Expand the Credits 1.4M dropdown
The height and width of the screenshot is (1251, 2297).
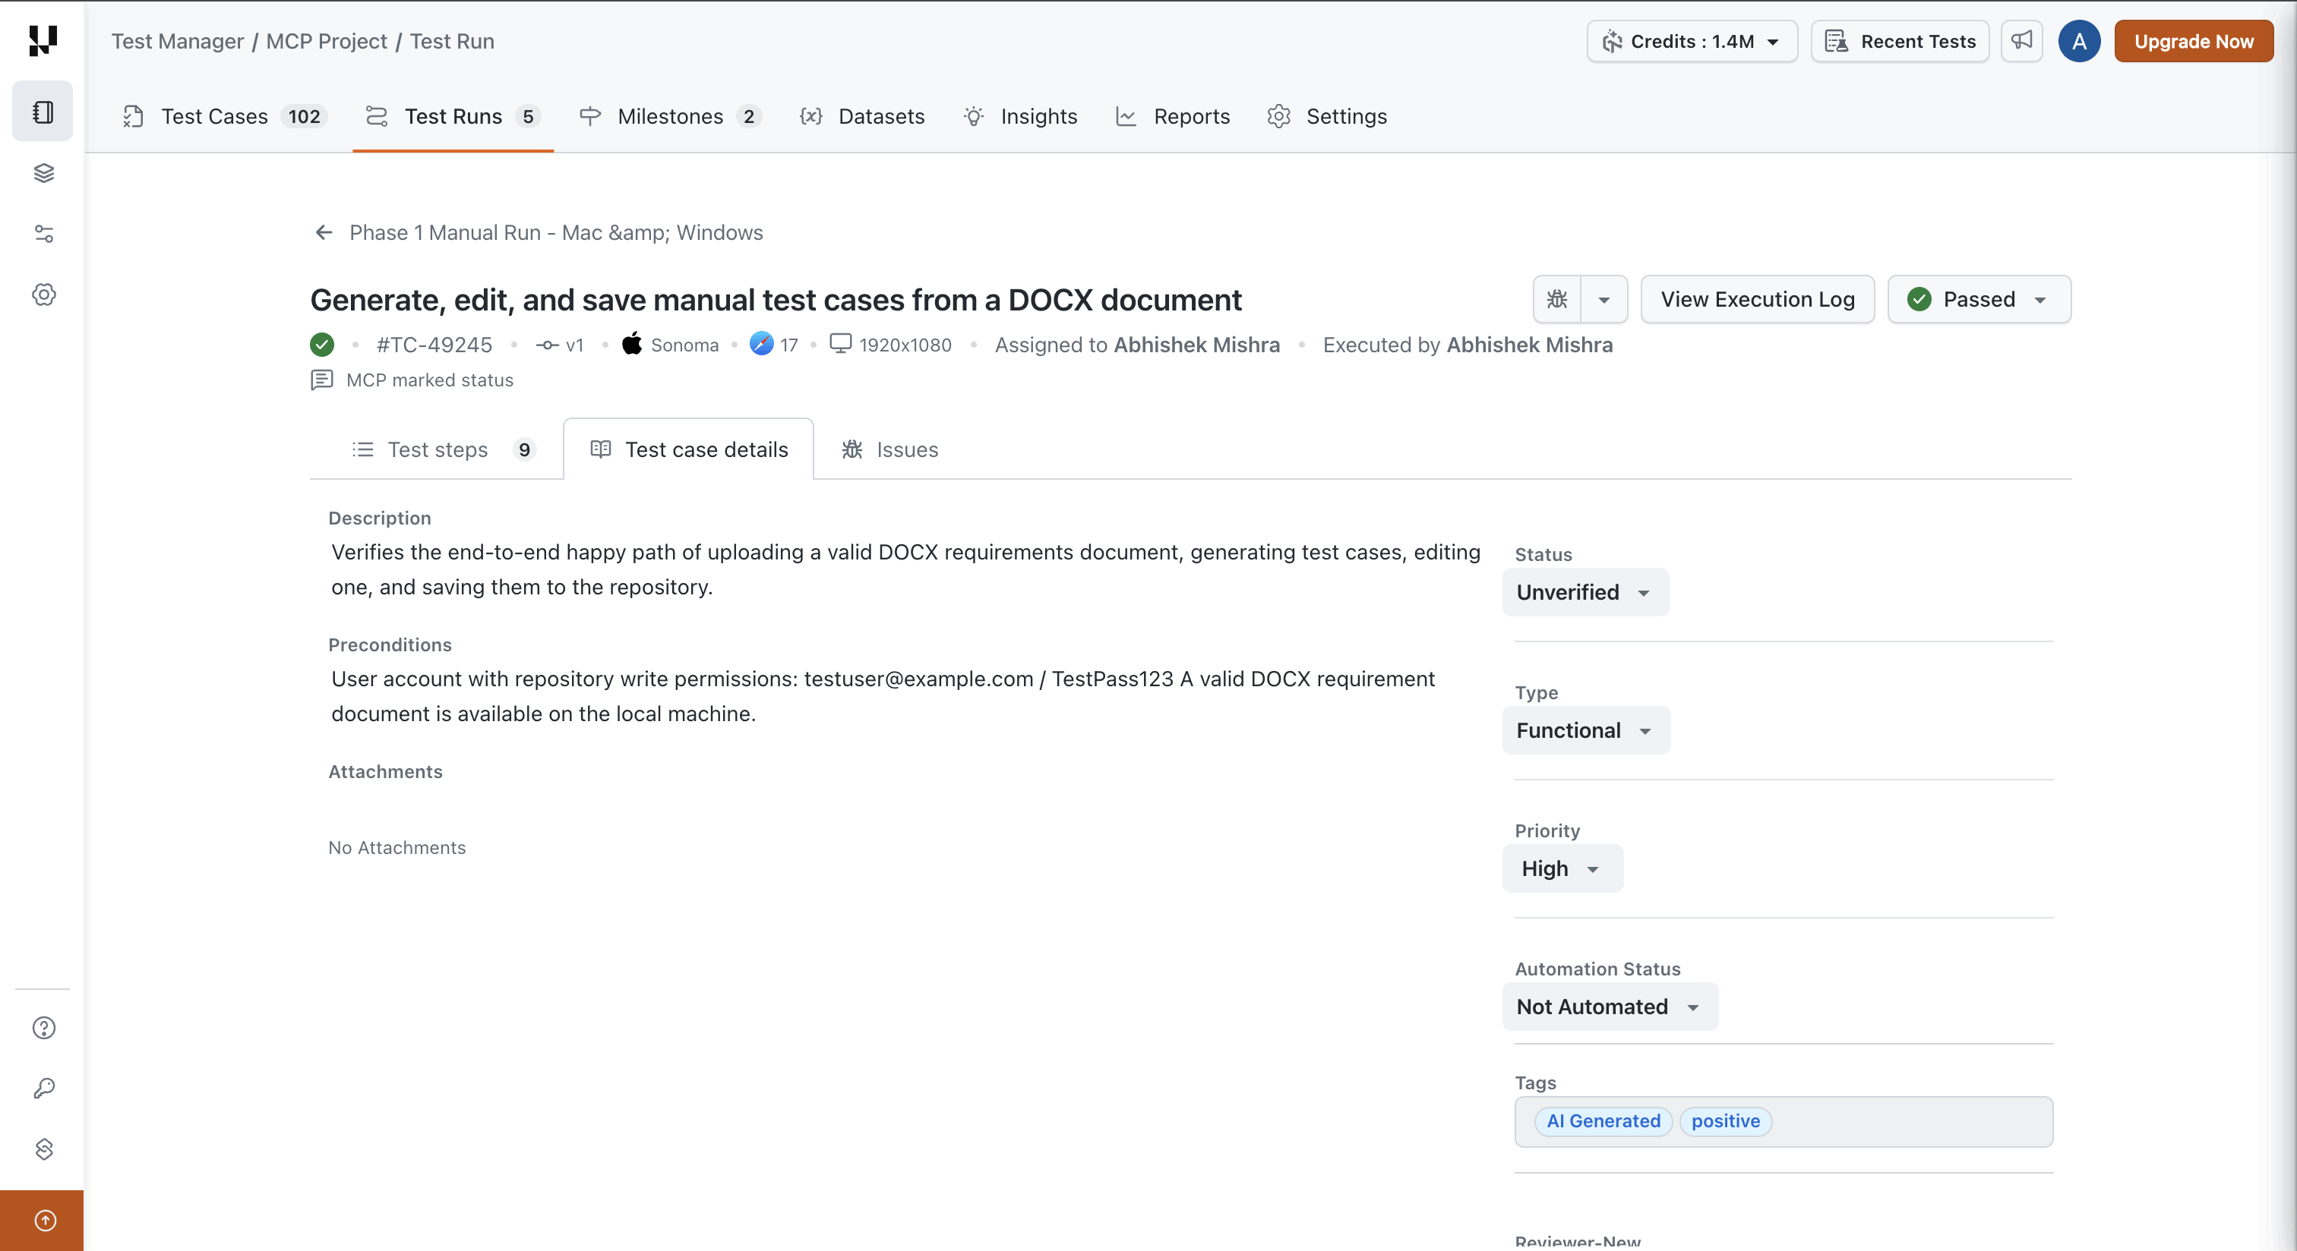pyautogui.click(x=1692, y=41)
